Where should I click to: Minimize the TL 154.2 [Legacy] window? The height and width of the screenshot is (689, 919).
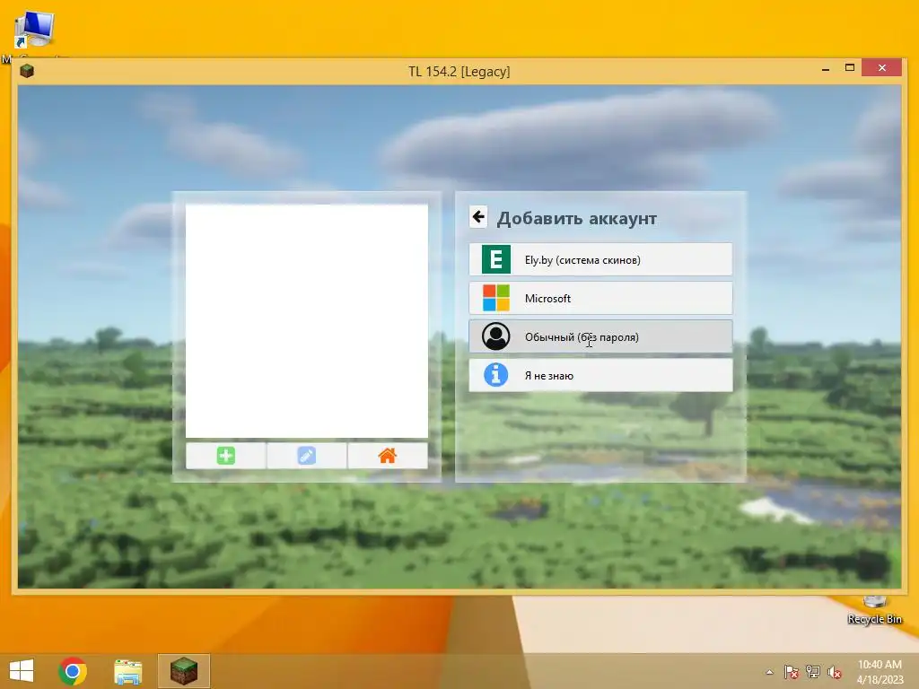826,68
